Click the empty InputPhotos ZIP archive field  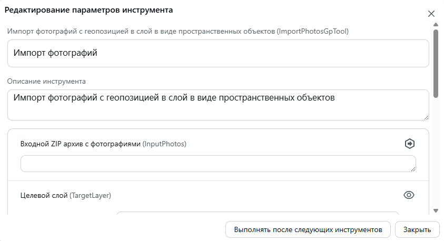(x=218, y=164)
